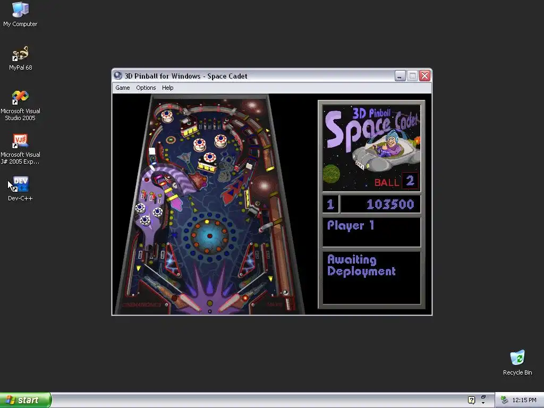Select the Recycle Bin icon
Image resolution: width=544 pixels, height=408 pixels.
517,362
